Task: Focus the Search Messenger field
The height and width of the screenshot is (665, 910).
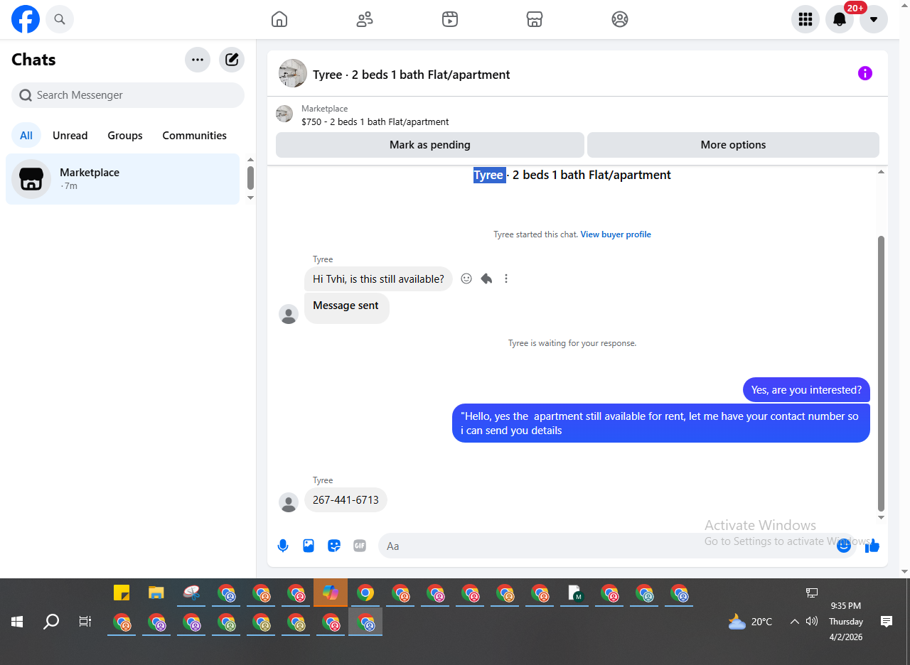Action: [128, 95]
